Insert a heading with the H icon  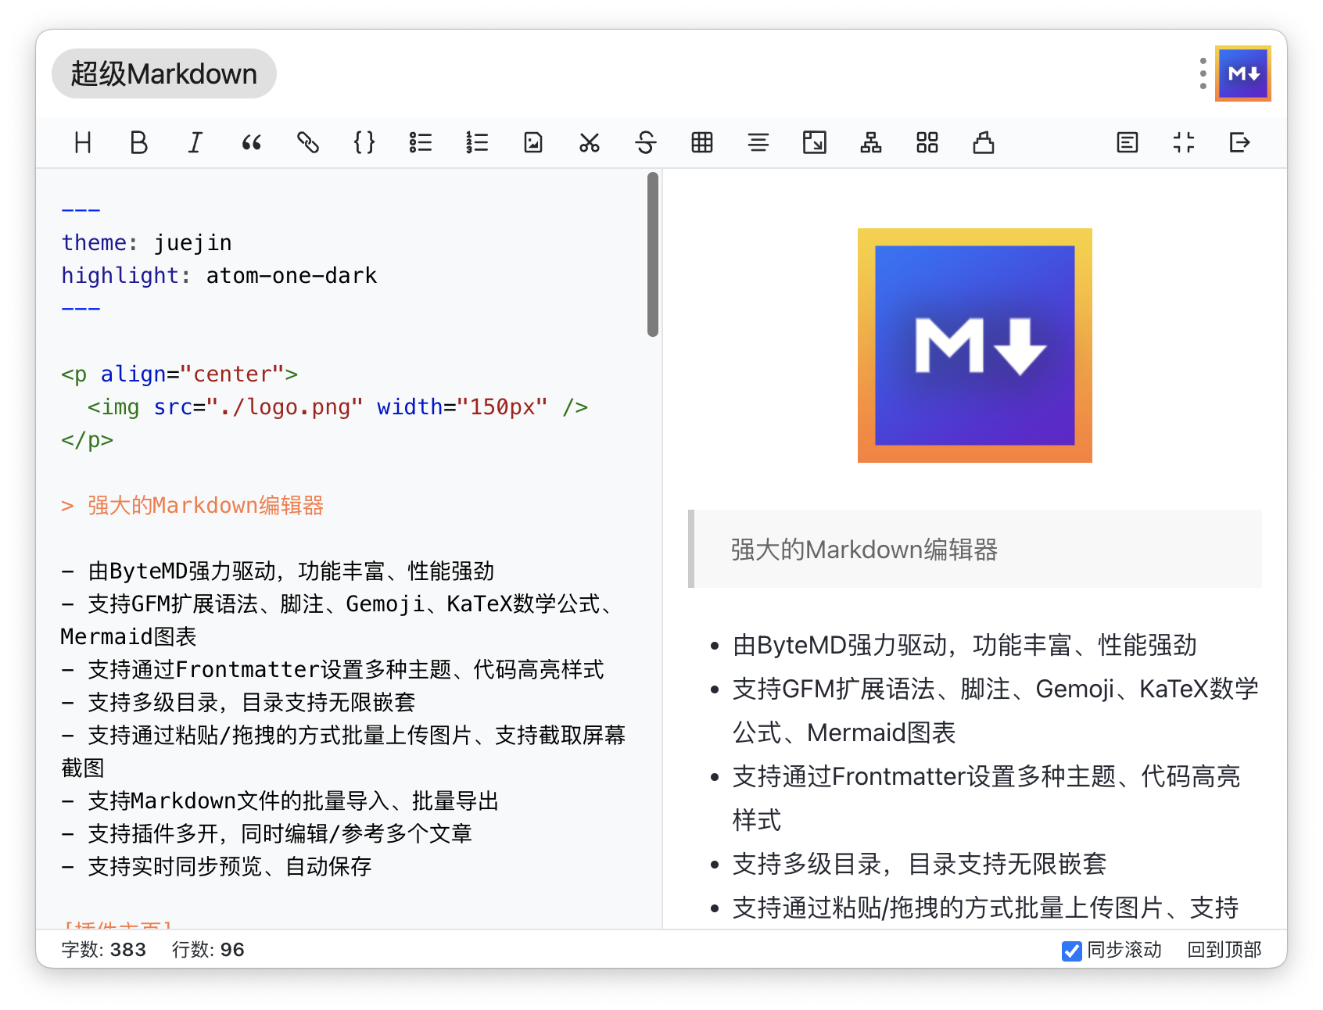(83, 142)
